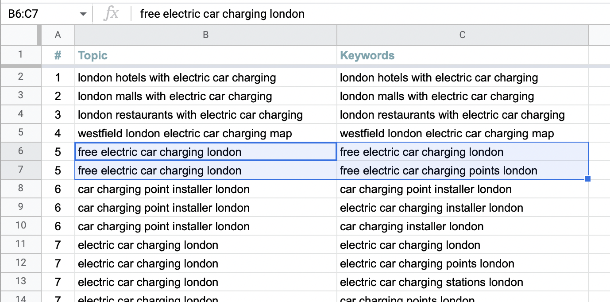Viewport: 610px width, 302px height.
Task: Select column B header
Action: 206,35
